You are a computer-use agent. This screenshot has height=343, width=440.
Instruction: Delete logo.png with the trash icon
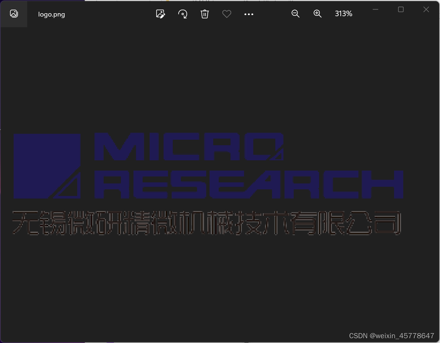(x=205, y=14)
